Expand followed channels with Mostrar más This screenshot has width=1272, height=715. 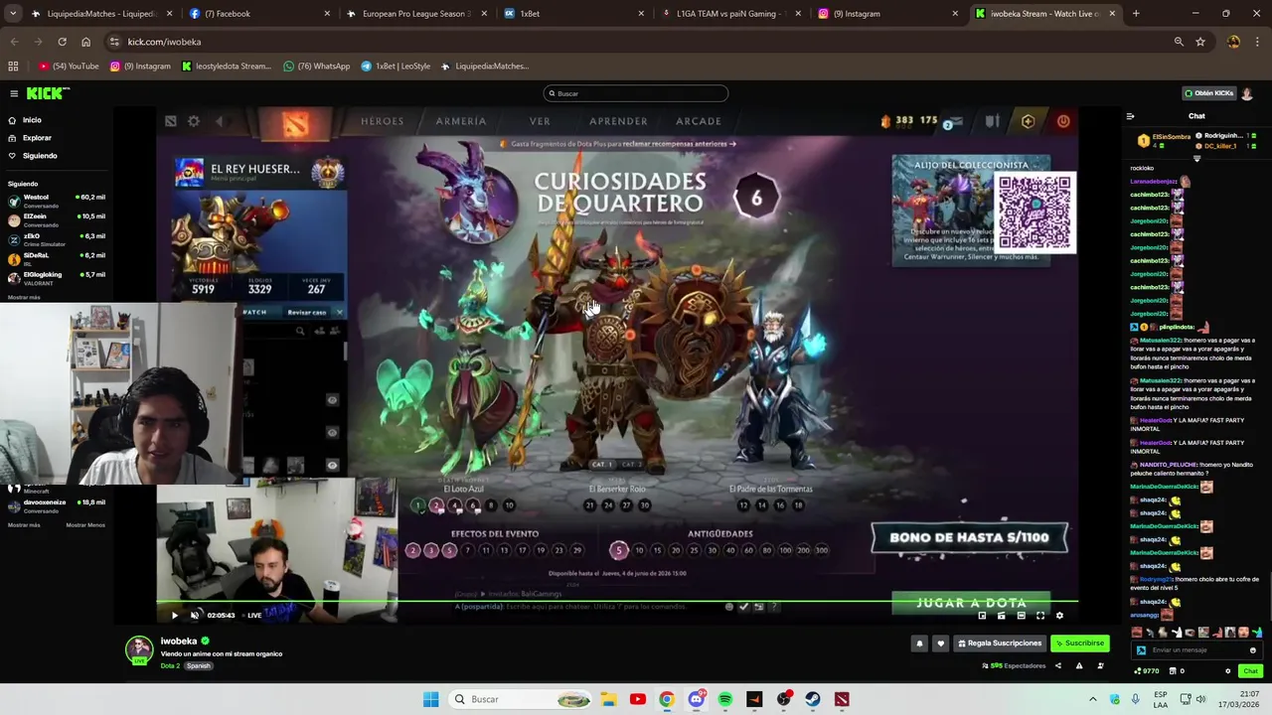coord(24,297)
